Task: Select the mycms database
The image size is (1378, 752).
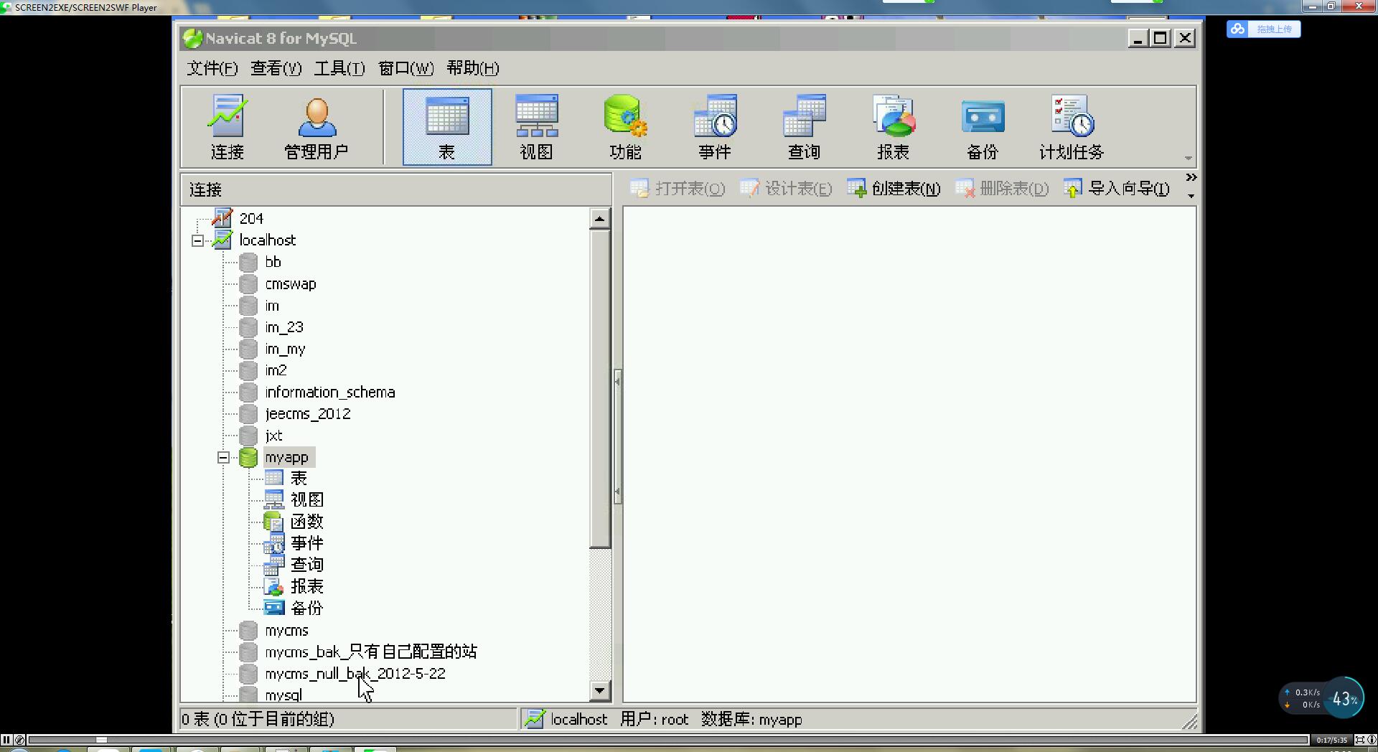Action: tap(286, 630)
